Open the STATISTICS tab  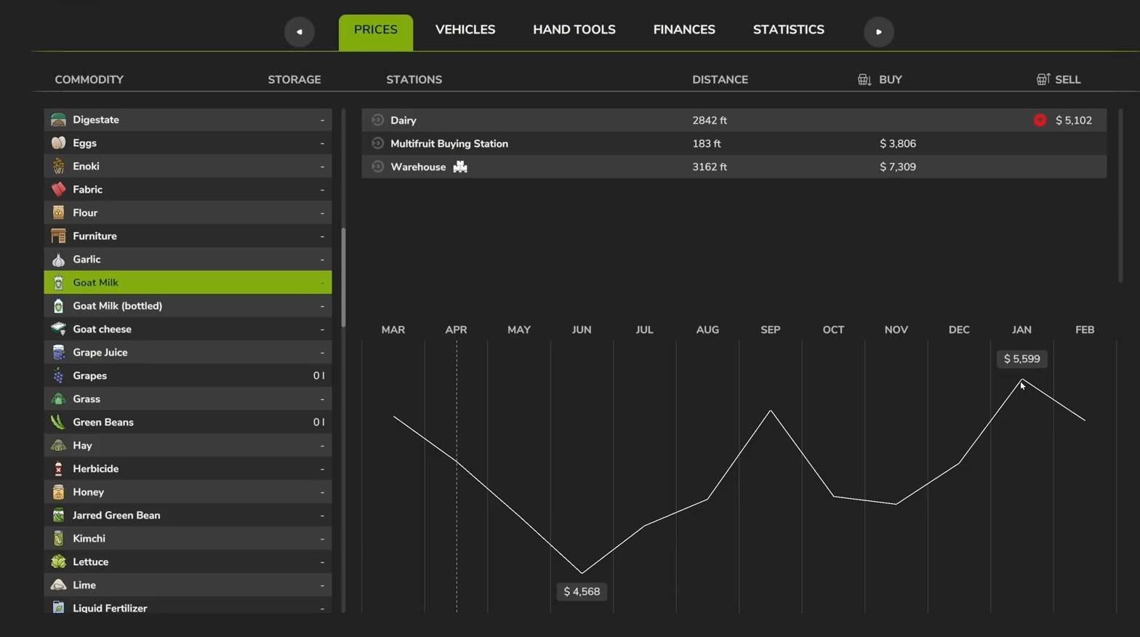789,30
